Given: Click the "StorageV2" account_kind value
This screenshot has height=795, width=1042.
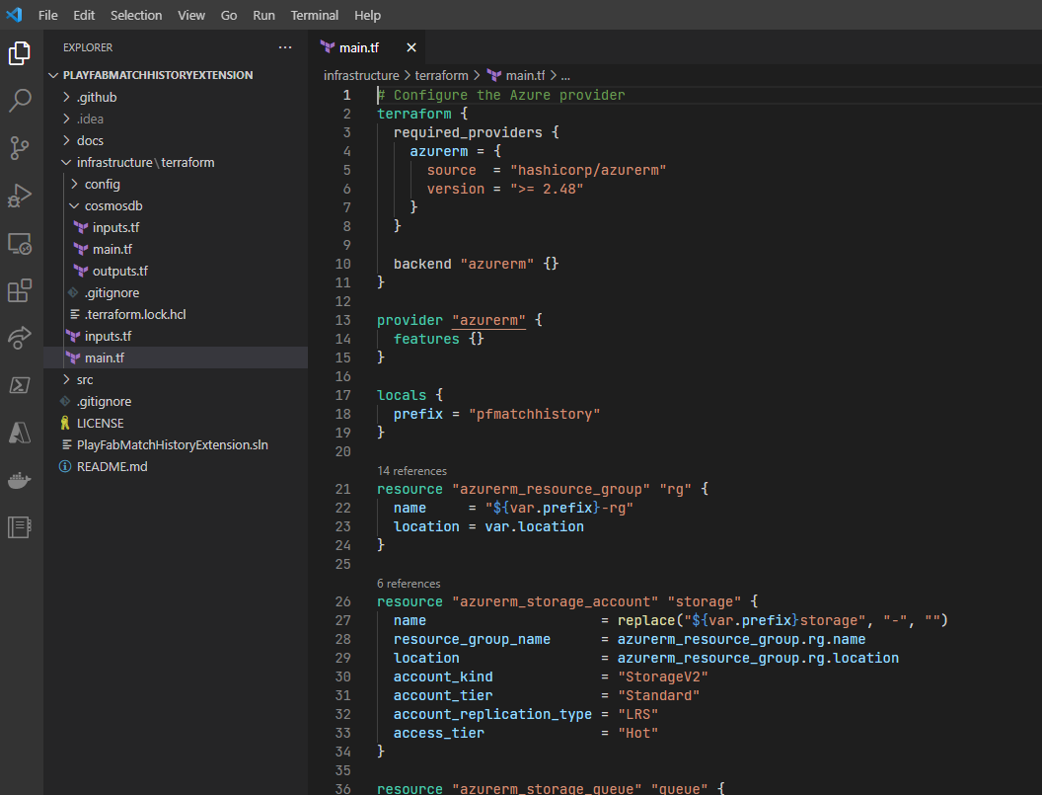Looking at the screenshot, I should (x=662, y=676).
